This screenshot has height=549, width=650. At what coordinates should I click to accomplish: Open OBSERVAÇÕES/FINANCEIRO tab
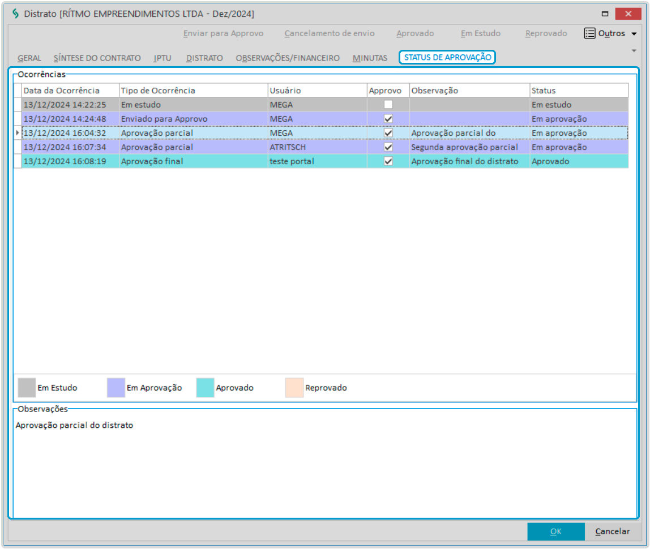288,58
